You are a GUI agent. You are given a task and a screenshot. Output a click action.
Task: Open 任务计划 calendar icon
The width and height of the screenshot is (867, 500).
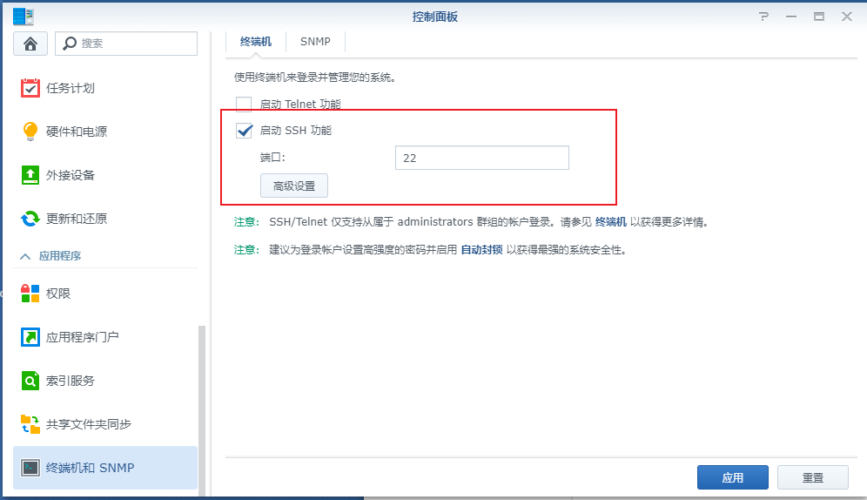coord(30,88)
